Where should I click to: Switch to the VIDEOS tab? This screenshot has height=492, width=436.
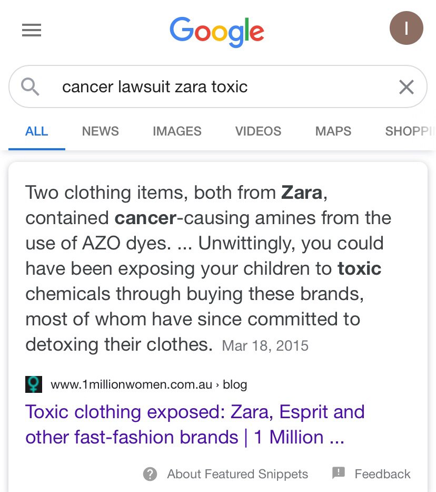pyautogui.click(x=258, y=131)
